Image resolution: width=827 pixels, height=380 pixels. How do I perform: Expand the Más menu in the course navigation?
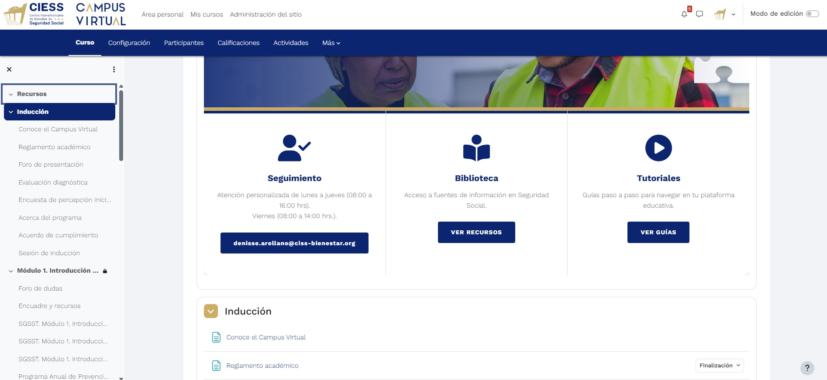(331, 43)
